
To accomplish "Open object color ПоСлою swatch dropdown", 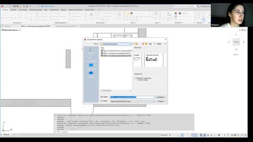I will click(x=187, y=13).
